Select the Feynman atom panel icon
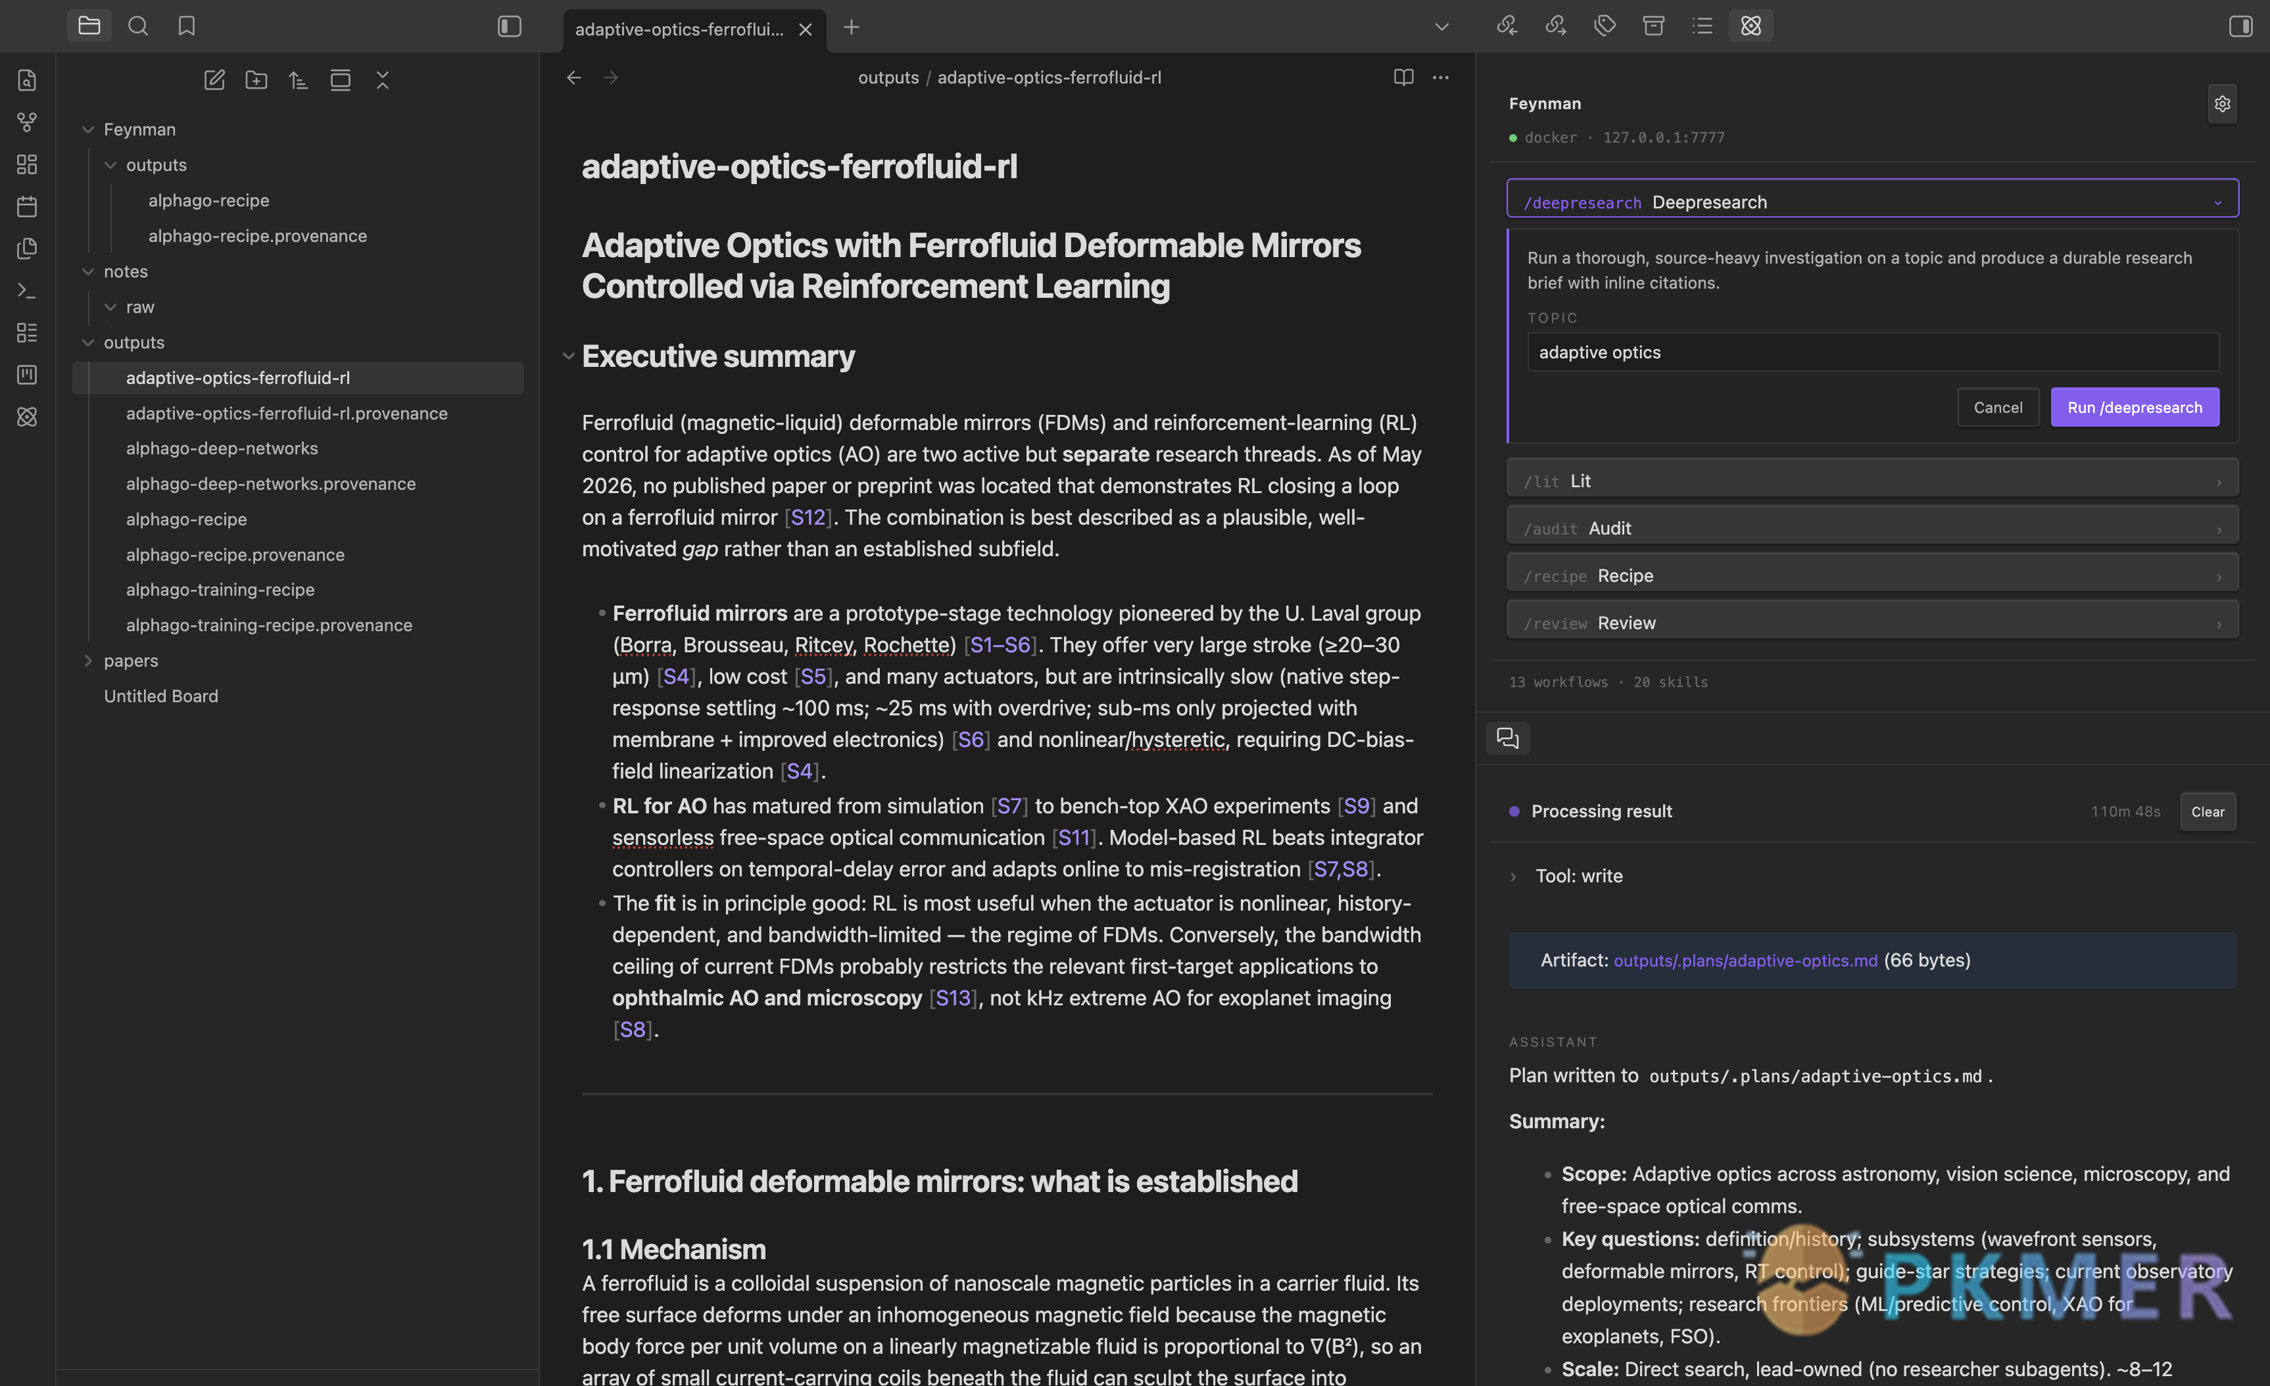Viewport: 2270px width, 1386px height. click(1751, 26)
